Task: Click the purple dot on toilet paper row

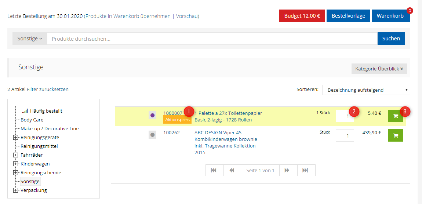Action: [153, 116]
